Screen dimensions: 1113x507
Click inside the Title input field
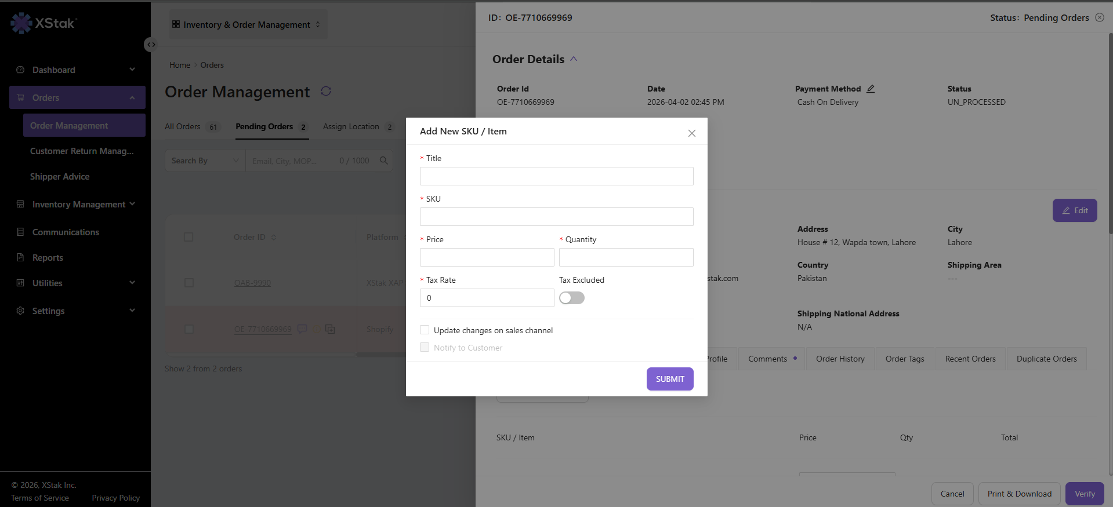[x=556, y=176]
